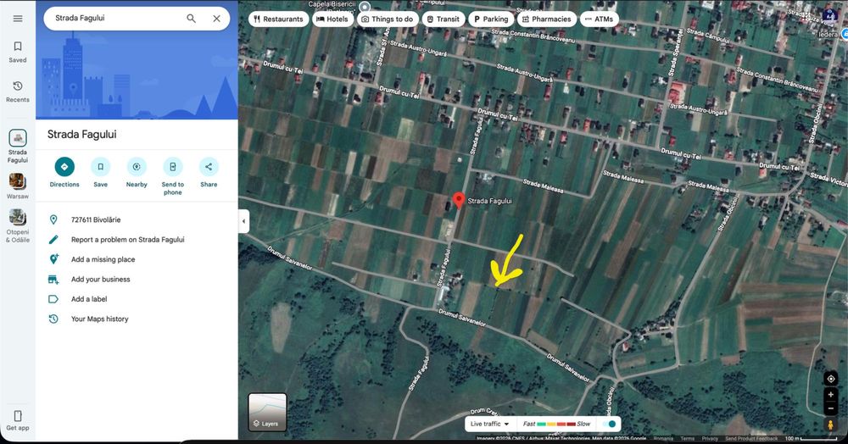
Task: Click the tag icon beside Add a label
Action: pyautogui.click(x=53, y=299)
